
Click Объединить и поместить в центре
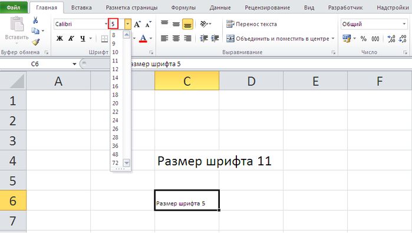[281, 39]
